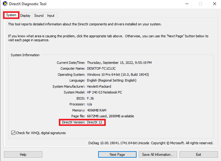Click the BIOS label

pyautogui.click(x=81, y=98)
